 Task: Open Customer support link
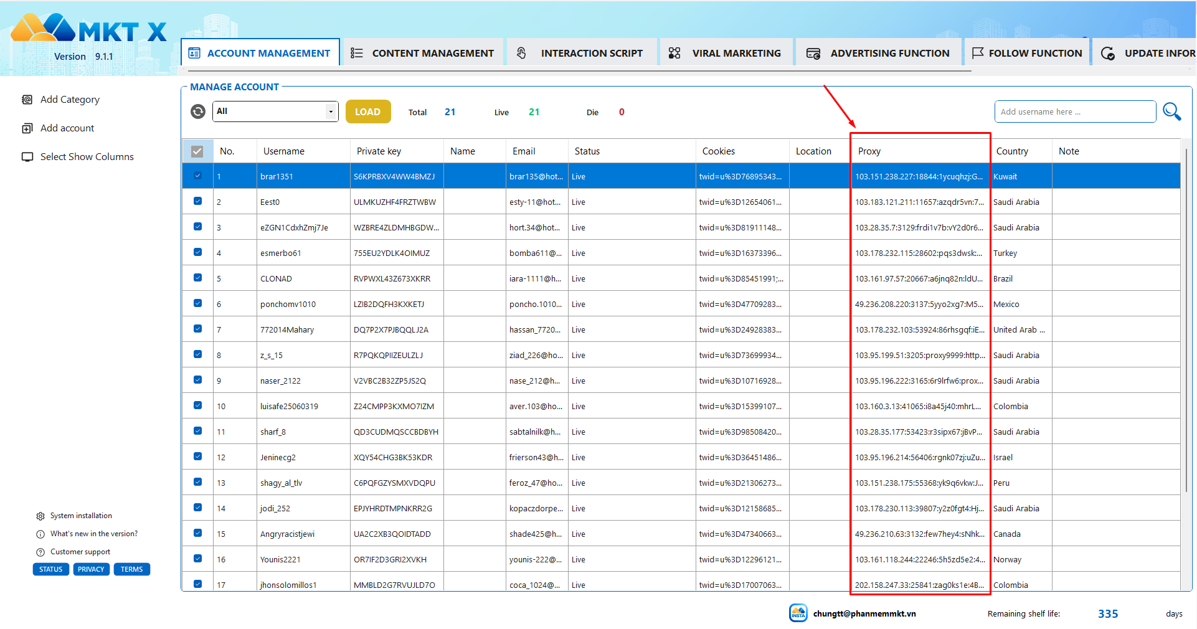(80, 552)
